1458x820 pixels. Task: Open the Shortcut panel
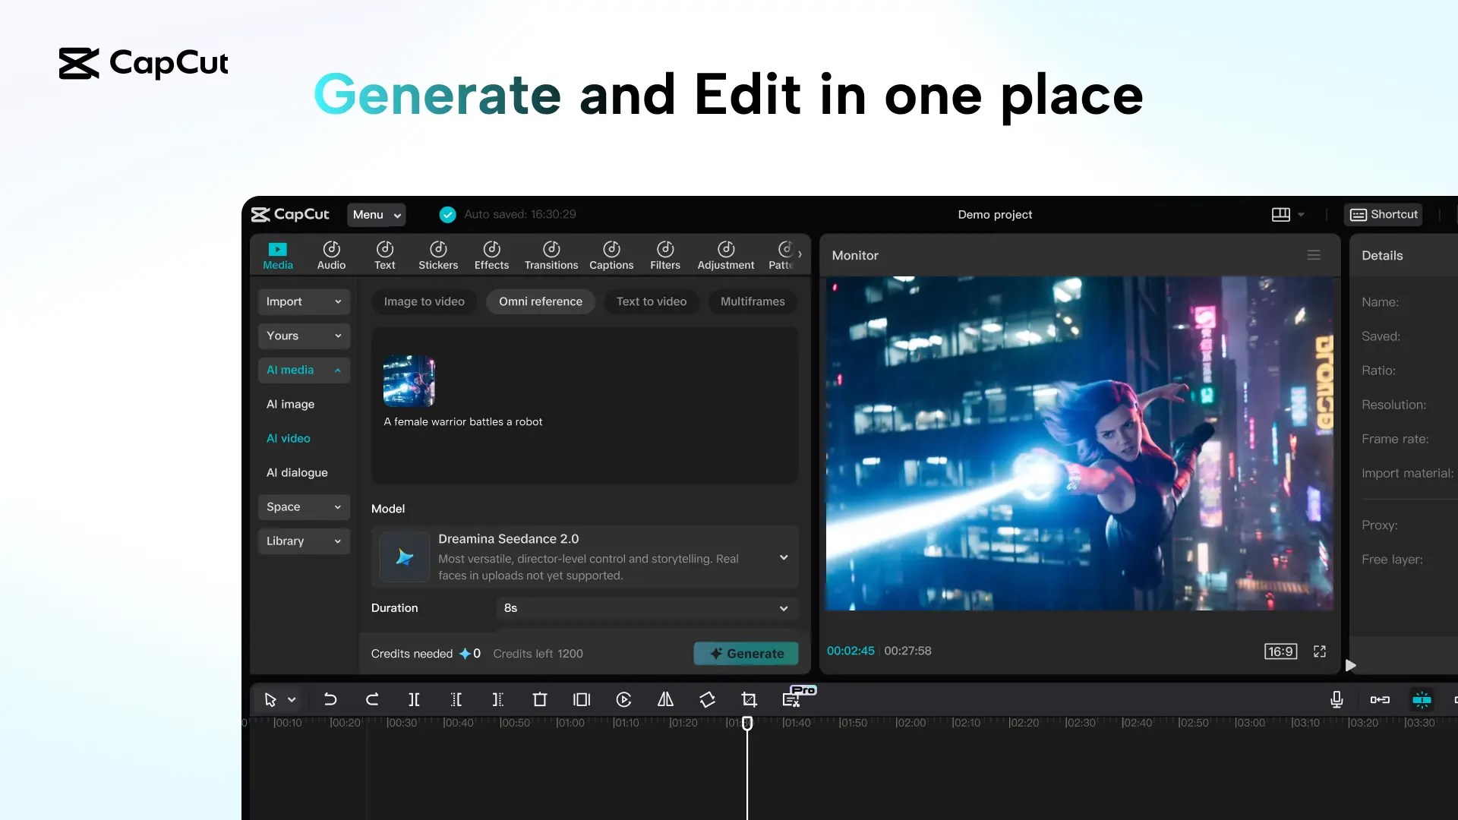pos(1384,214)
